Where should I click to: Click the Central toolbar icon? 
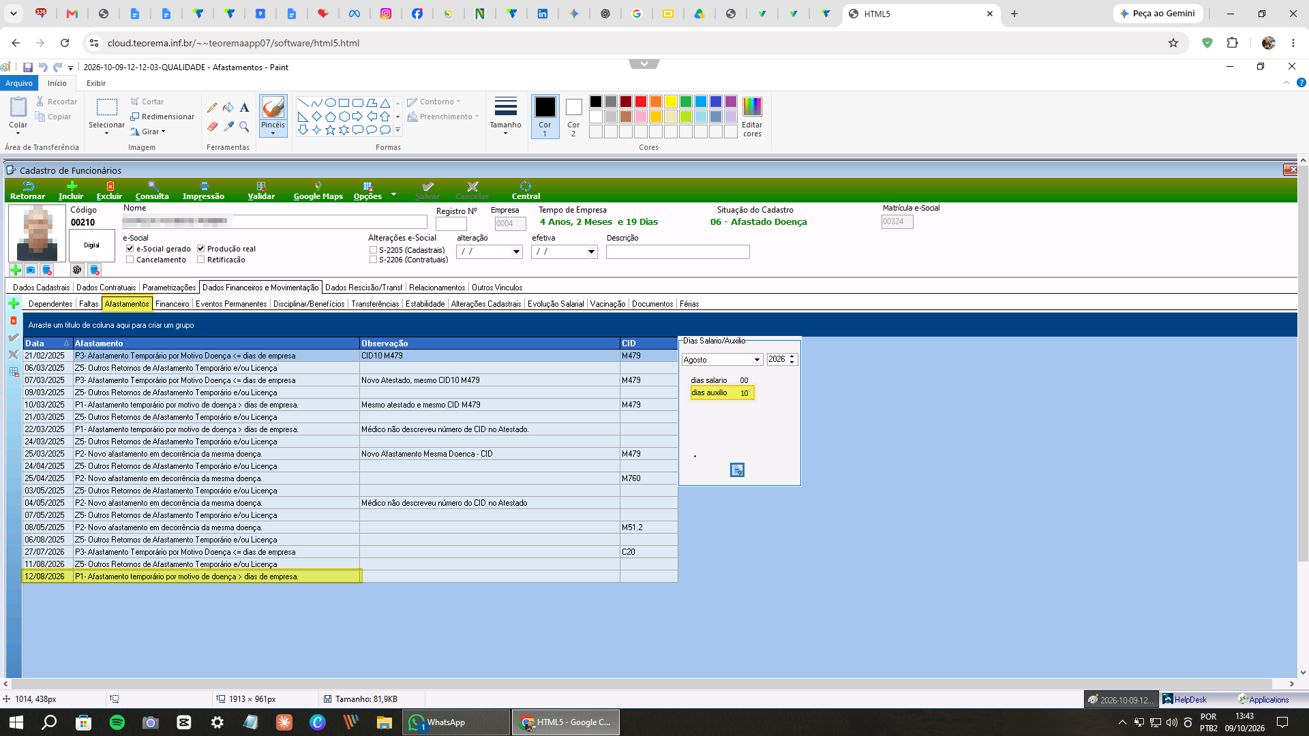[526, 190]
